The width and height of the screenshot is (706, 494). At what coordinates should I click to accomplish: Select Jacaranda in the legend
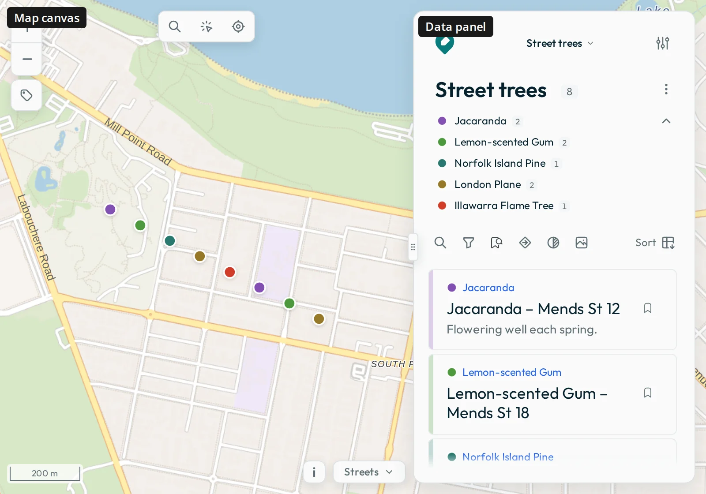click(480, 121)
